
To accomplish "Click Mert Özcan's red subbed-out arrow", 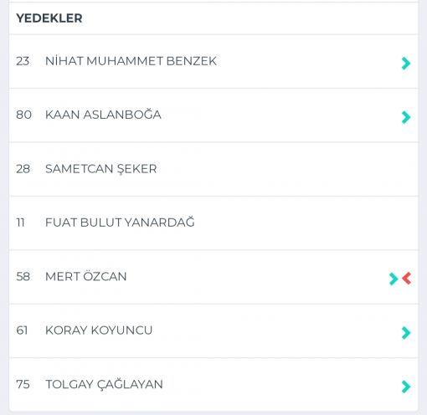I will tap(406, 279).
